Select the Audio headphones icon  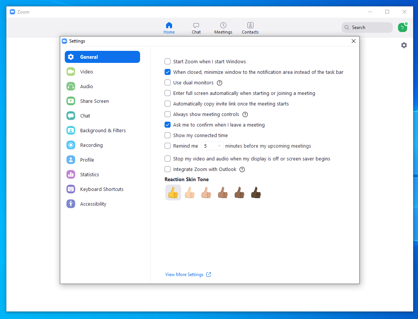[x=71, y=86]
